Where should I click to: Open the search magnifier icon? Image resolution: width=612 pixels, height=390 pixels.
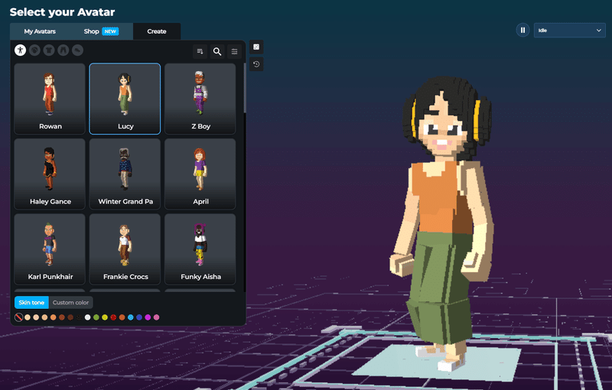217,51
